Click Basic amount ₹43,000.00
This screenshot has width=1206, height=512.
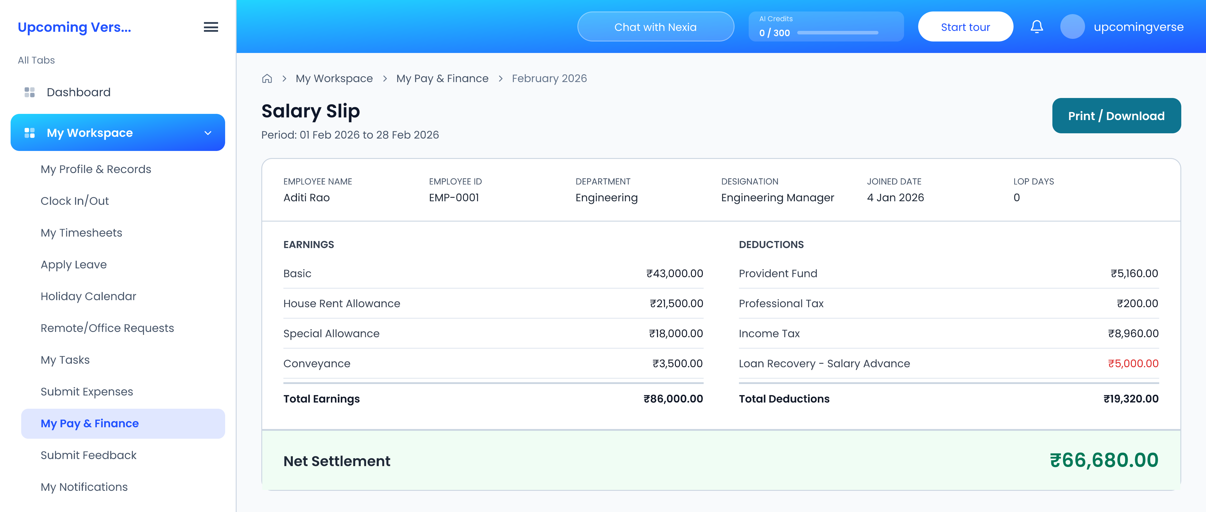674,273
